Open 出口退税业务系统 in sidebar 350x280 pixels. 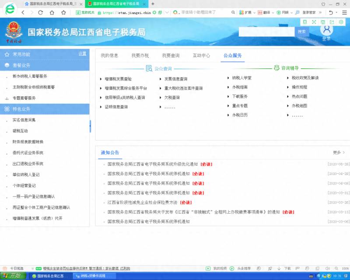28,164
